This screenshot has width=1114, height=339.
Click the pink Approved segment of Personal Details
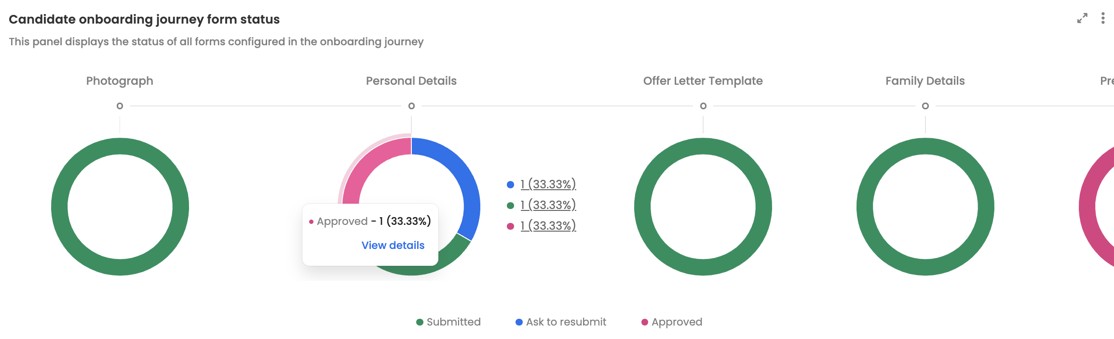tap(369, 163)
